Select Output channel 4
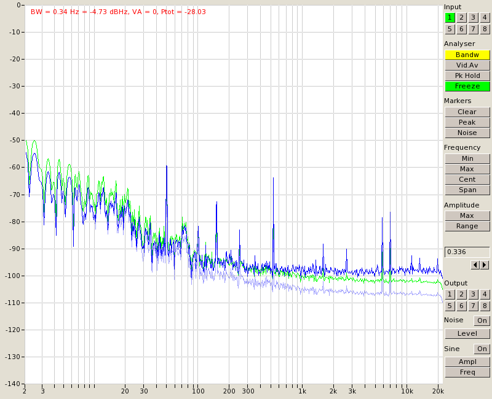Screen dimensions: 492x399 coord(485,294)
